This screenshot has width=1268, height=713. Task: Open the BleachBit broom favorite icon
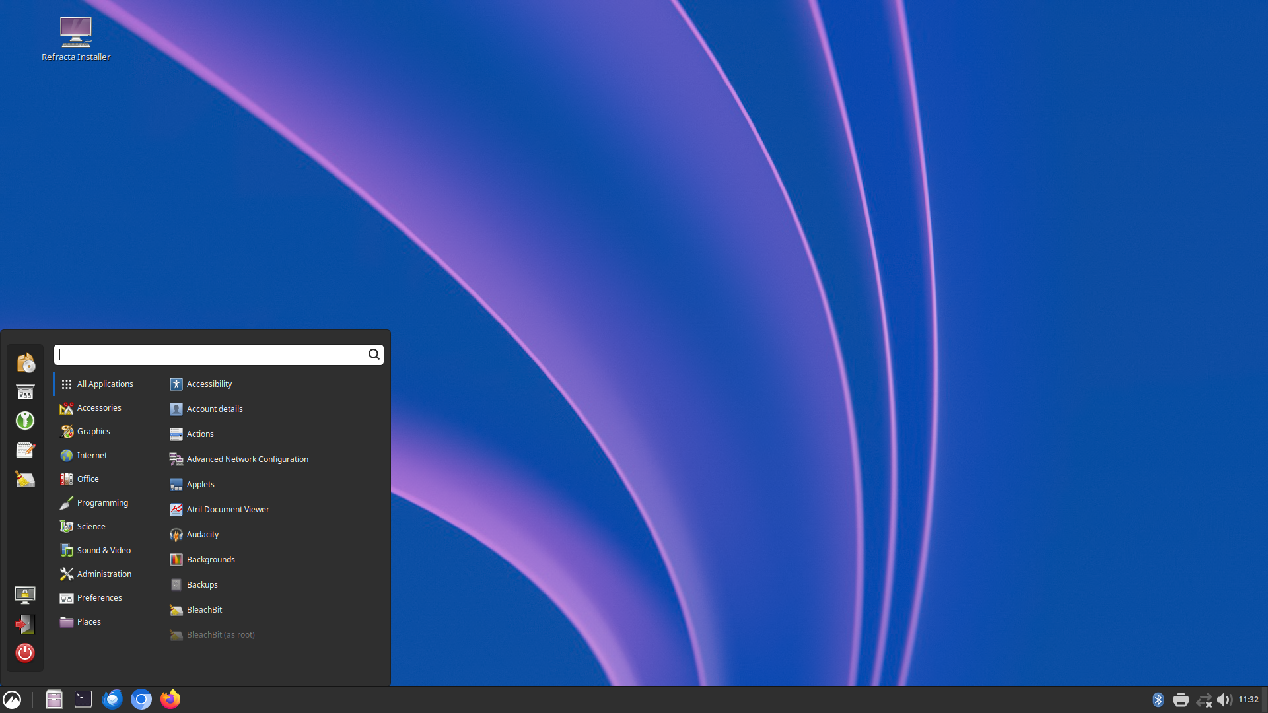tap(25, 479)
